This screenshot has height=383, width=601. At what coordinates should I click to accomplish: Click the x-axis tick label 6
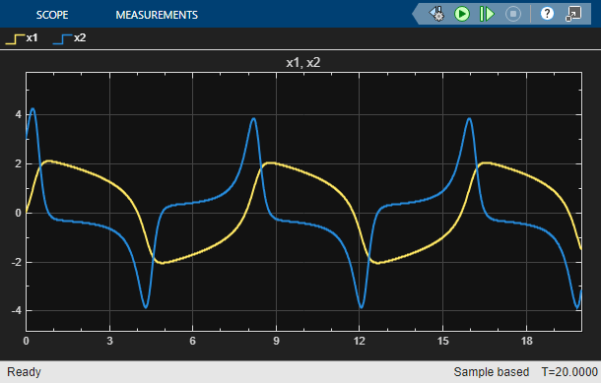tap(193, 341)
